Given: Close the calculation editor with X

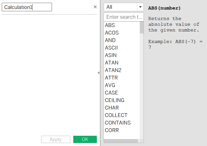Looking at the screenshot, I should click(x=95, y=7).
